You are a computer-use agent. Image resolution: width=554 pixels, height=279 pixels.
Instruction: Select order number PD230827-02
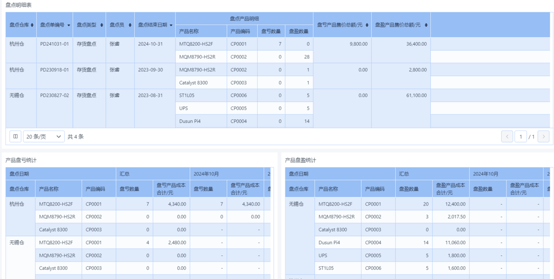(x=54, y=95)
